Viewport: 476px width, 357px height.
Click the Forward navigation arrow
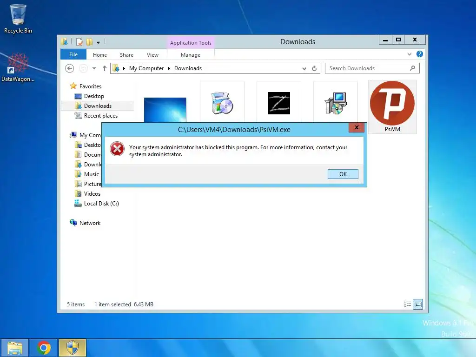coord(83,68)
